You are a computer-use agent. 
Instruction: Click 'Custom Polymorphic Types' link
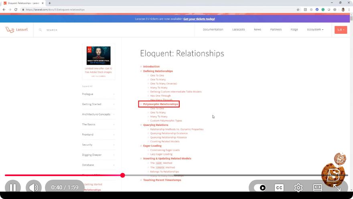click(166, 121)
